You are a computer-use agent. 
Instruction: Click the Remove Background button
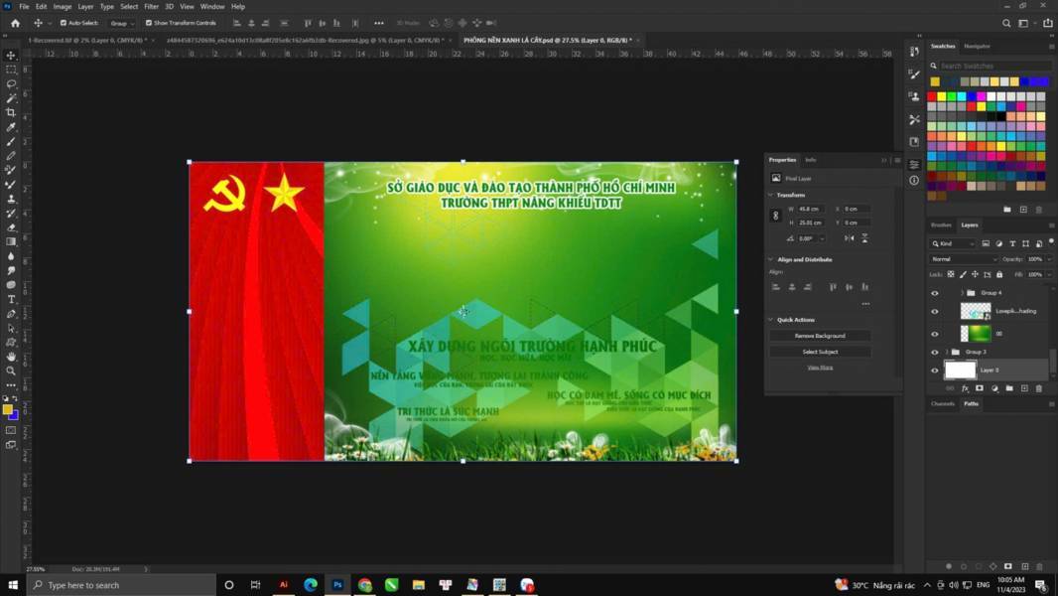[x=820, y=336]
